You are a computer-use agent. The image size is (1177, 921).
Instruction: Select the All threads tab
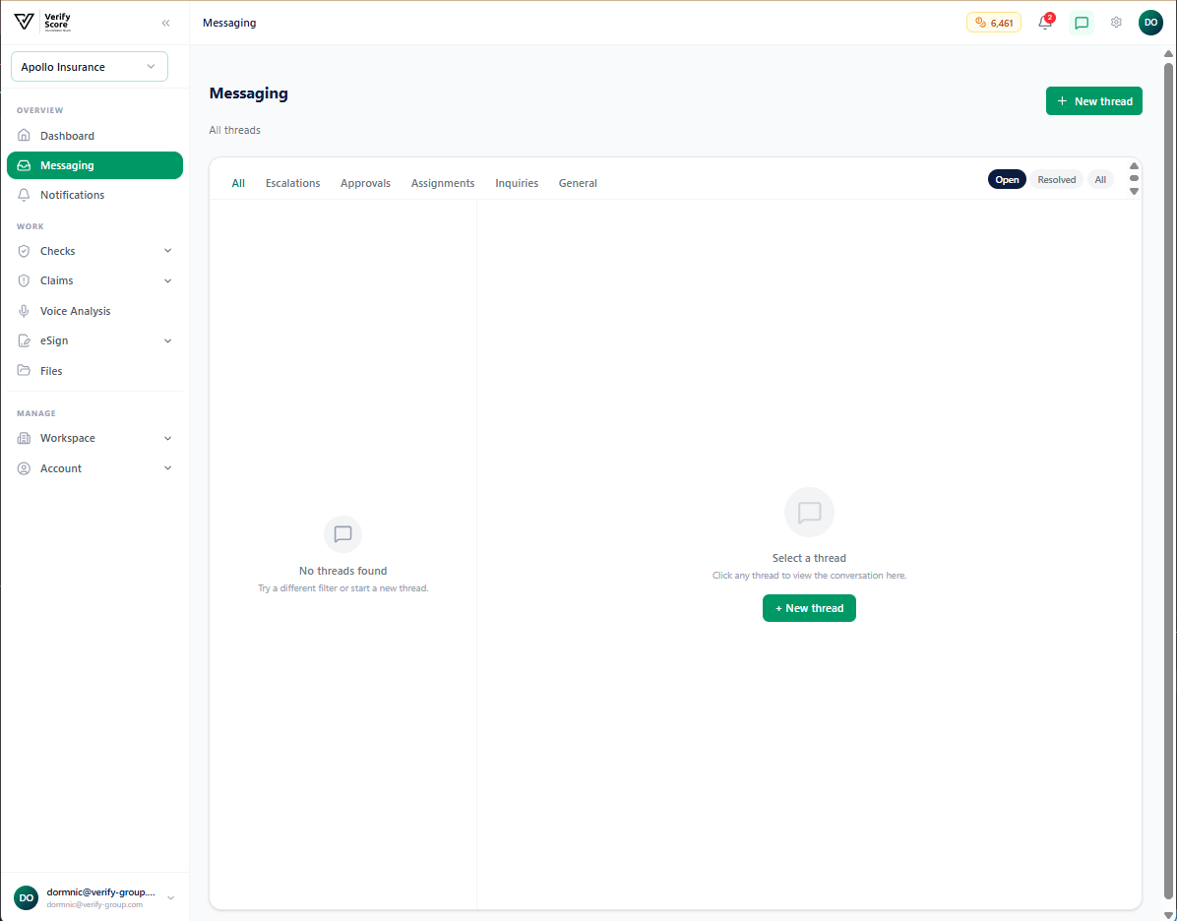(x=238, y=183)
